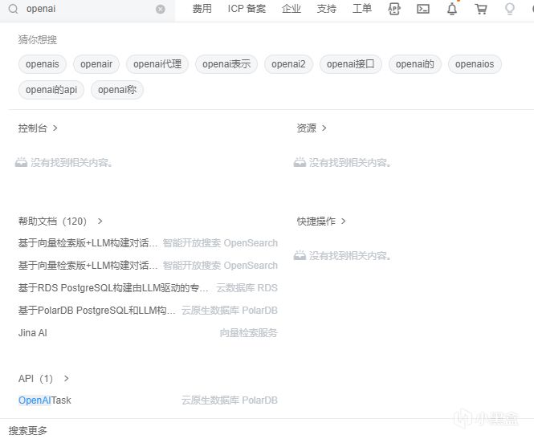Select the openai2 suggestion chip
The height and width of the screenshot is (439, 534).
(288, 64)
